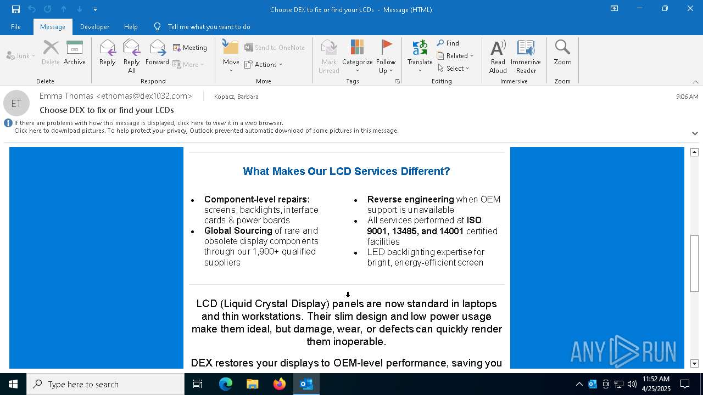Image resolution: width=703 pixels, height=395 pixels.
Task: Open Customize Quick Access Toolbar dropdown
Action: 95,9
